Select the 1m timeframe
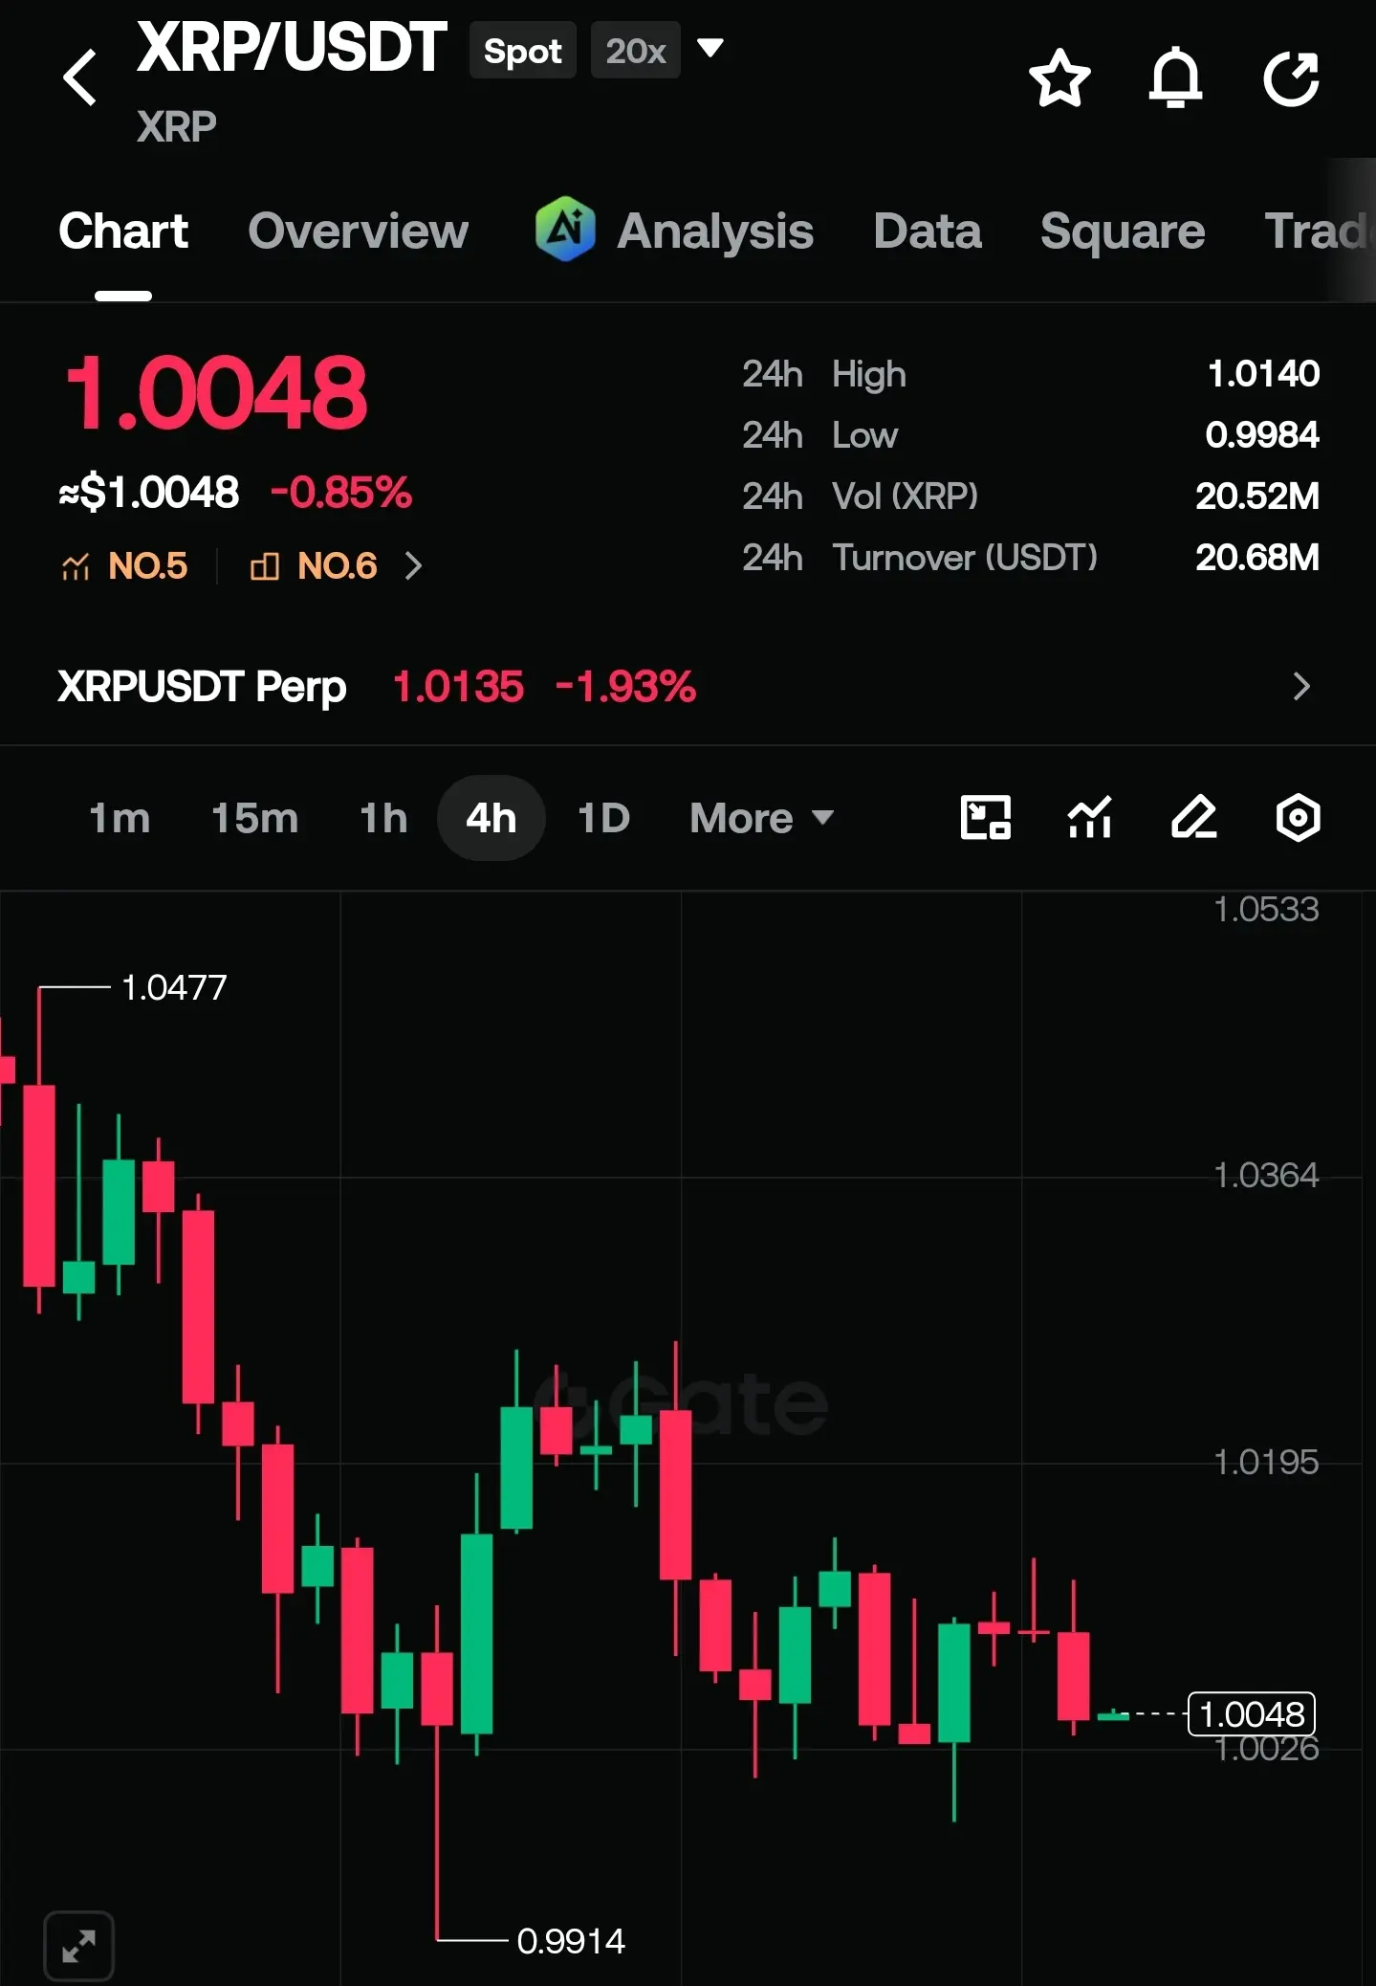Viewport: 1376px width, 1986px height. coord(120,818)
